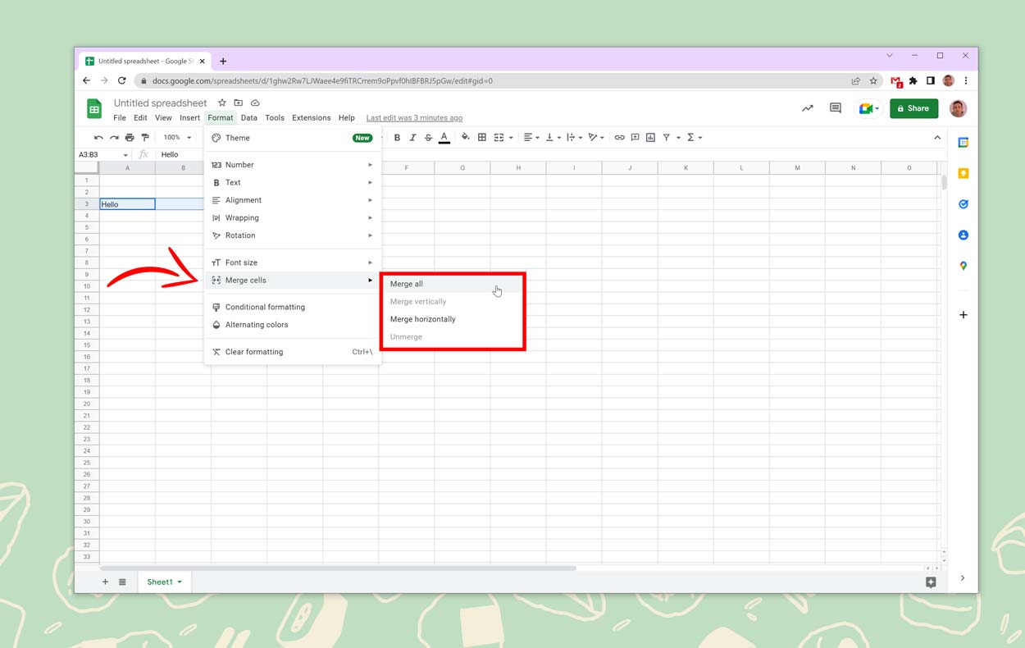Viewport: 1025px width, 648px height.
Task: Click the paint format roller icon
Action: coord(145,138)
